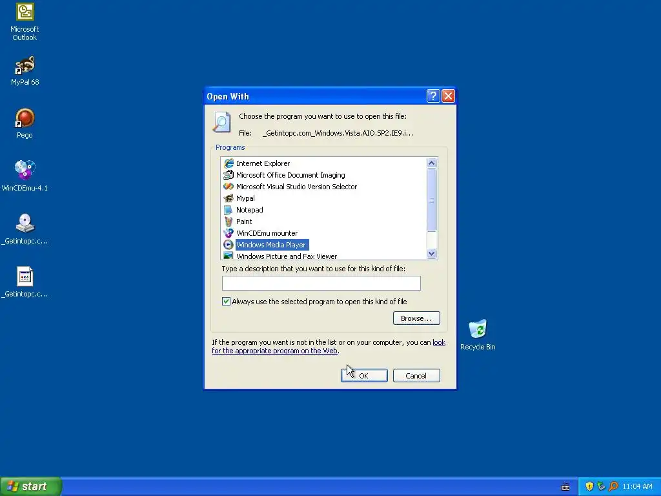The width and height of the screenshot is (661, 496).
Task: Click the keyboard icon on the taskbar
Action: tap(565, 487)
